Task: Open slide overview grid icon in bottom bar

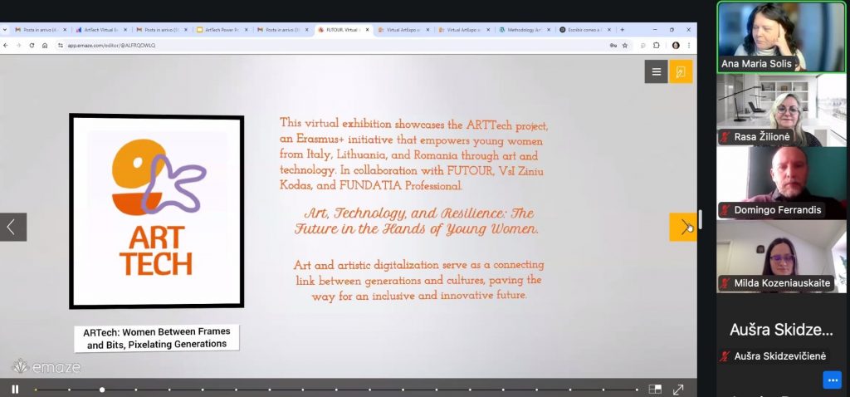Action: point(655,389)
